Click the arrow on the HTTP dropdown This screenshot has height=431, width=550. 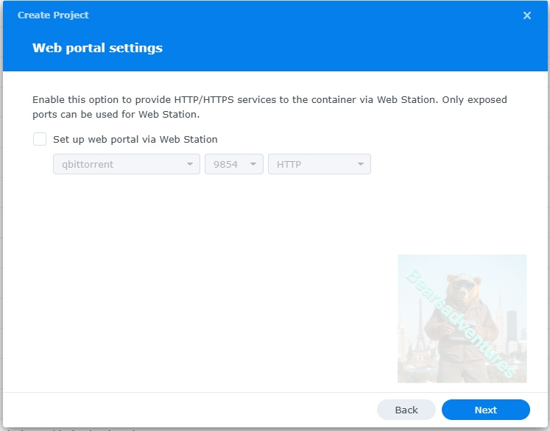point(361,164)
